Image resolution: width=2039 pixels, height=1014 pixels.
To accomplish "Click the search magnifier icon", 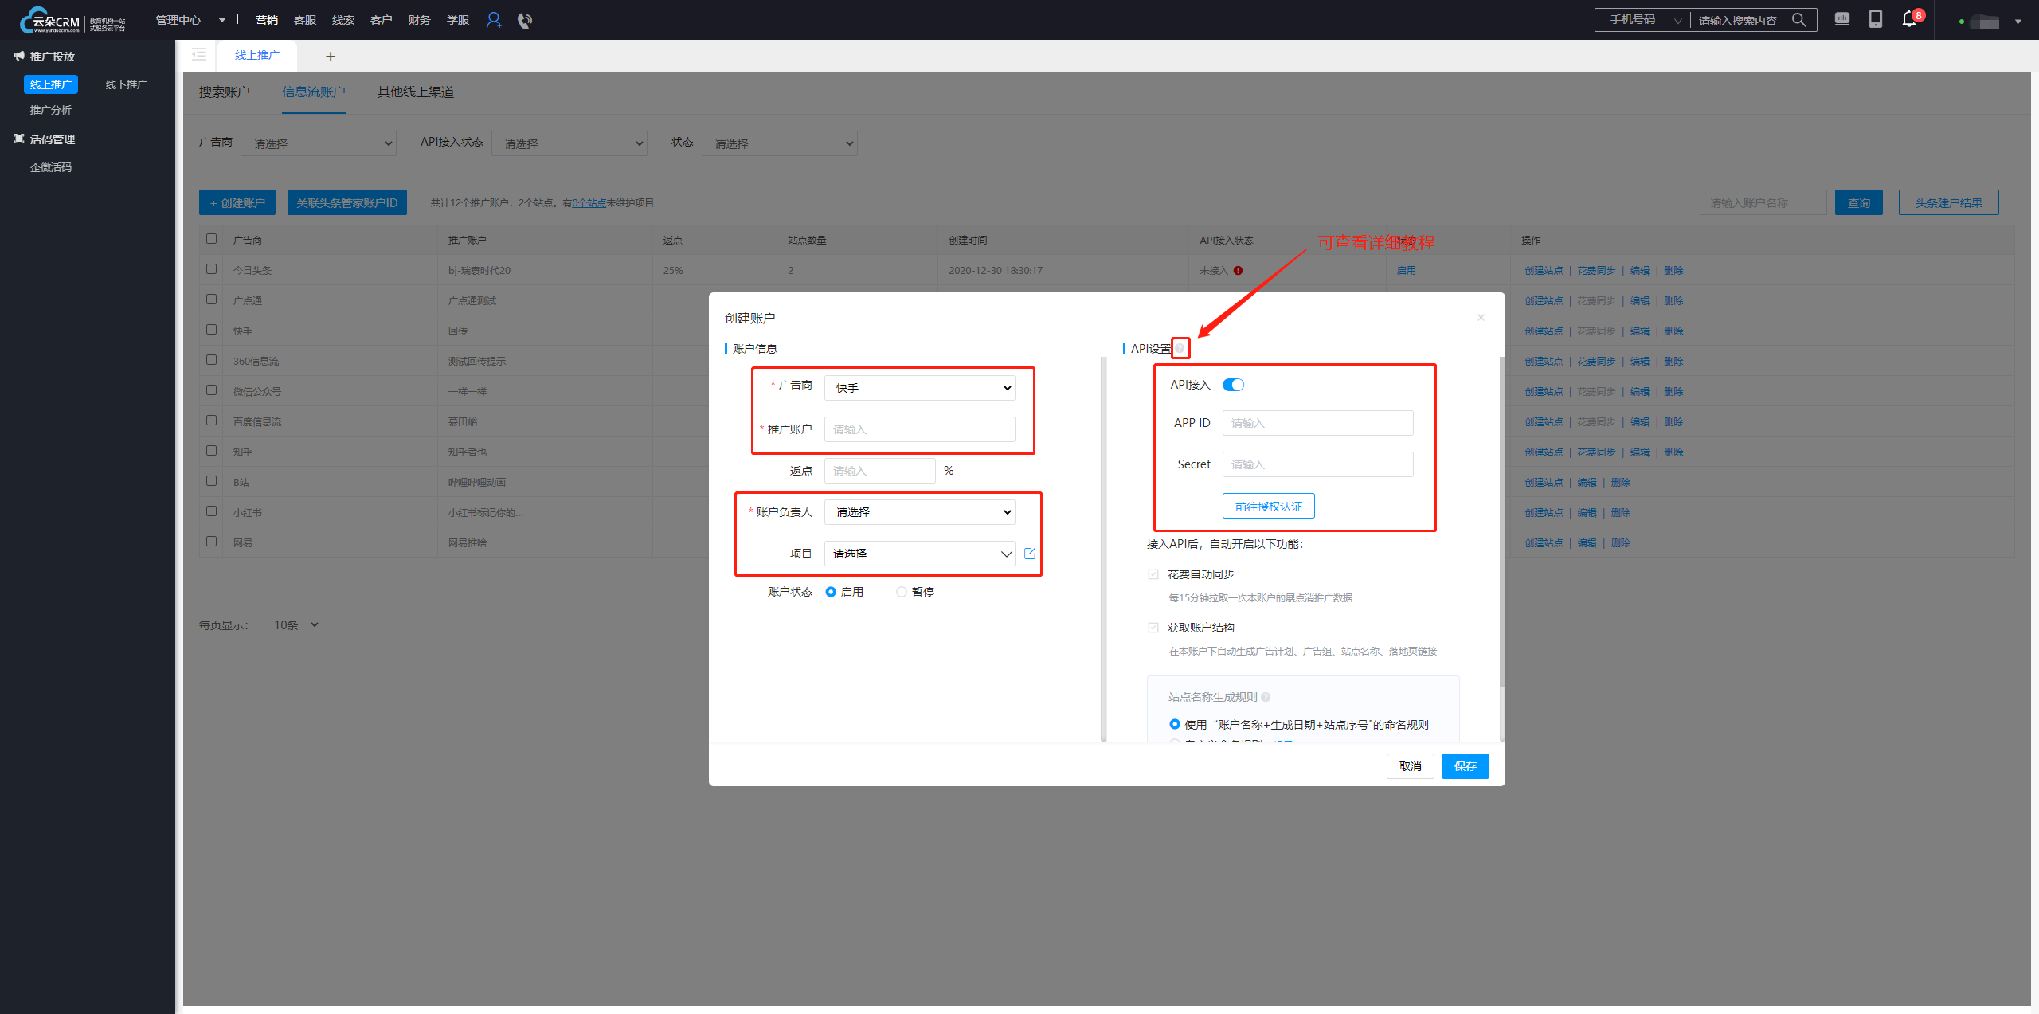I will [1799, 20].
